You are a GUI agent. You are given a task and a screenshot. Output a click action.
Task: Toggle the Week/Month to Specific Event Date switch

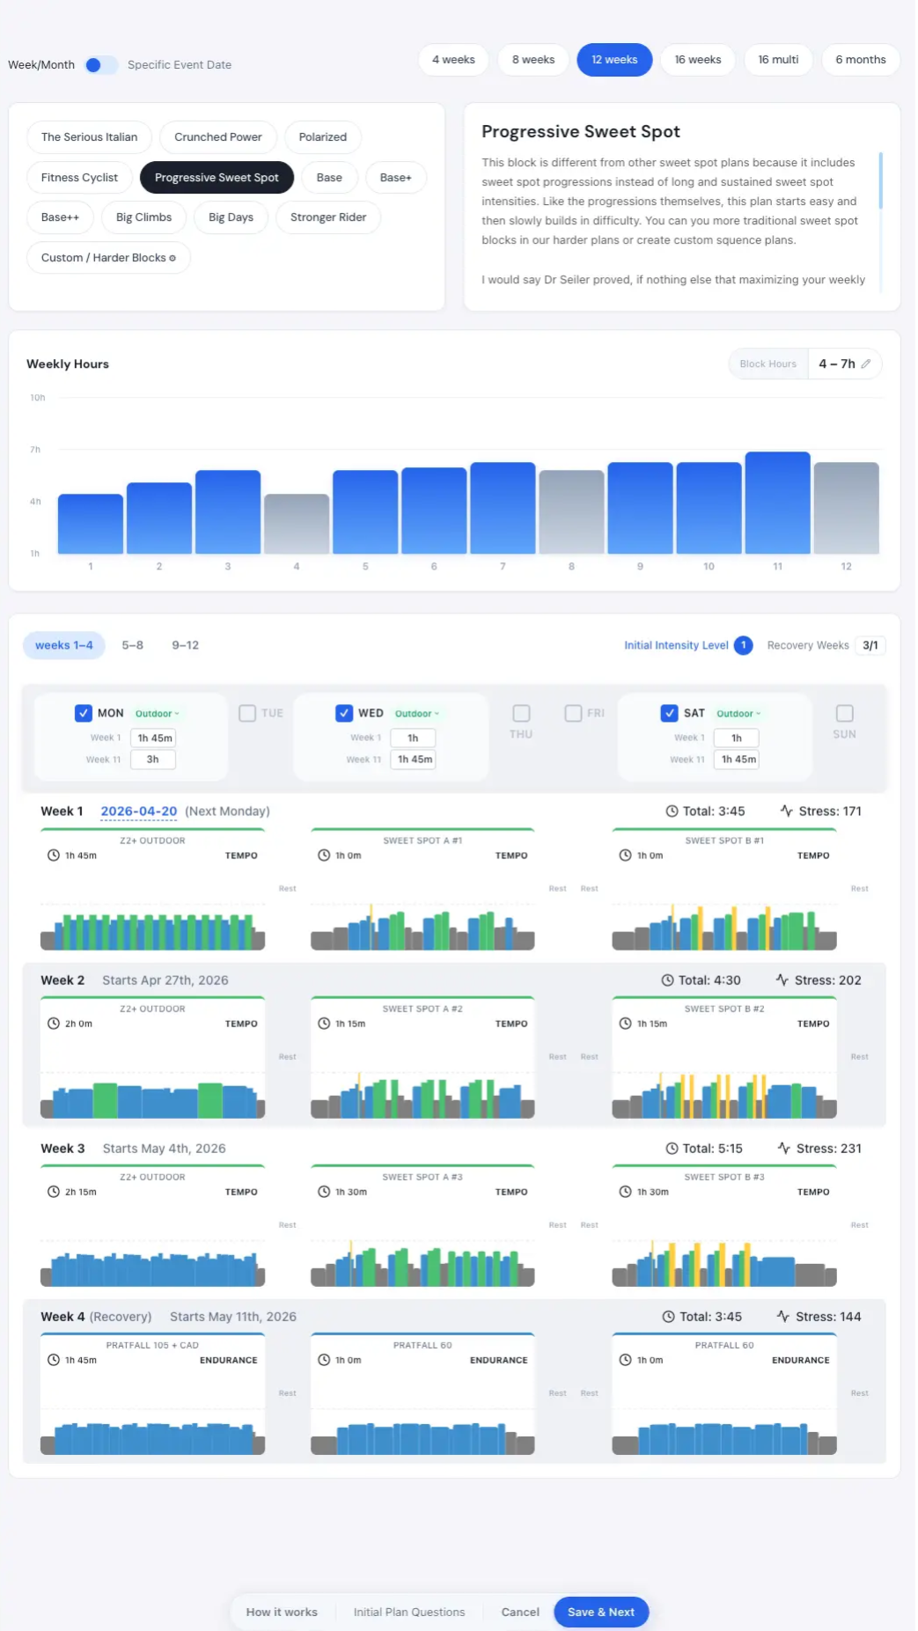click(100, 65)
